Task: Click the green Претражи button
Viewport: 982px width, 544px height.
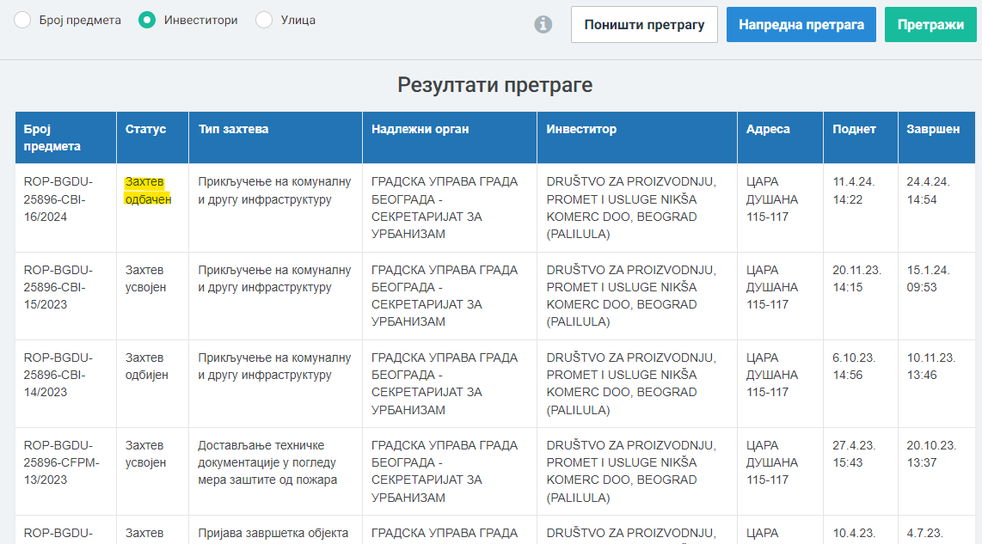Action: point(930,25)
